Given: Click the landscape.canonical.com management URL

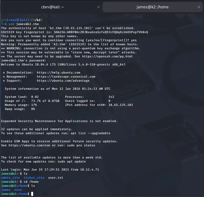Looking at the screenshot, I should click(66, 77).
